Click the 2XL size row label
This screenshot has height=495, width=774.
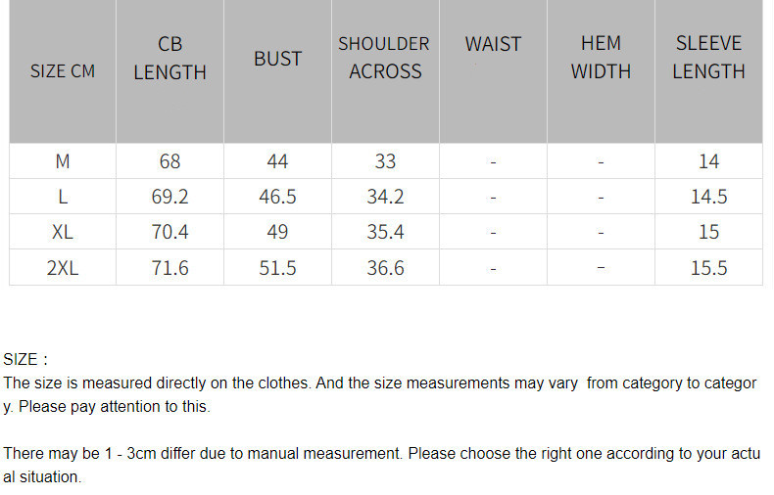pyautogui.click(x=63, y=268)
